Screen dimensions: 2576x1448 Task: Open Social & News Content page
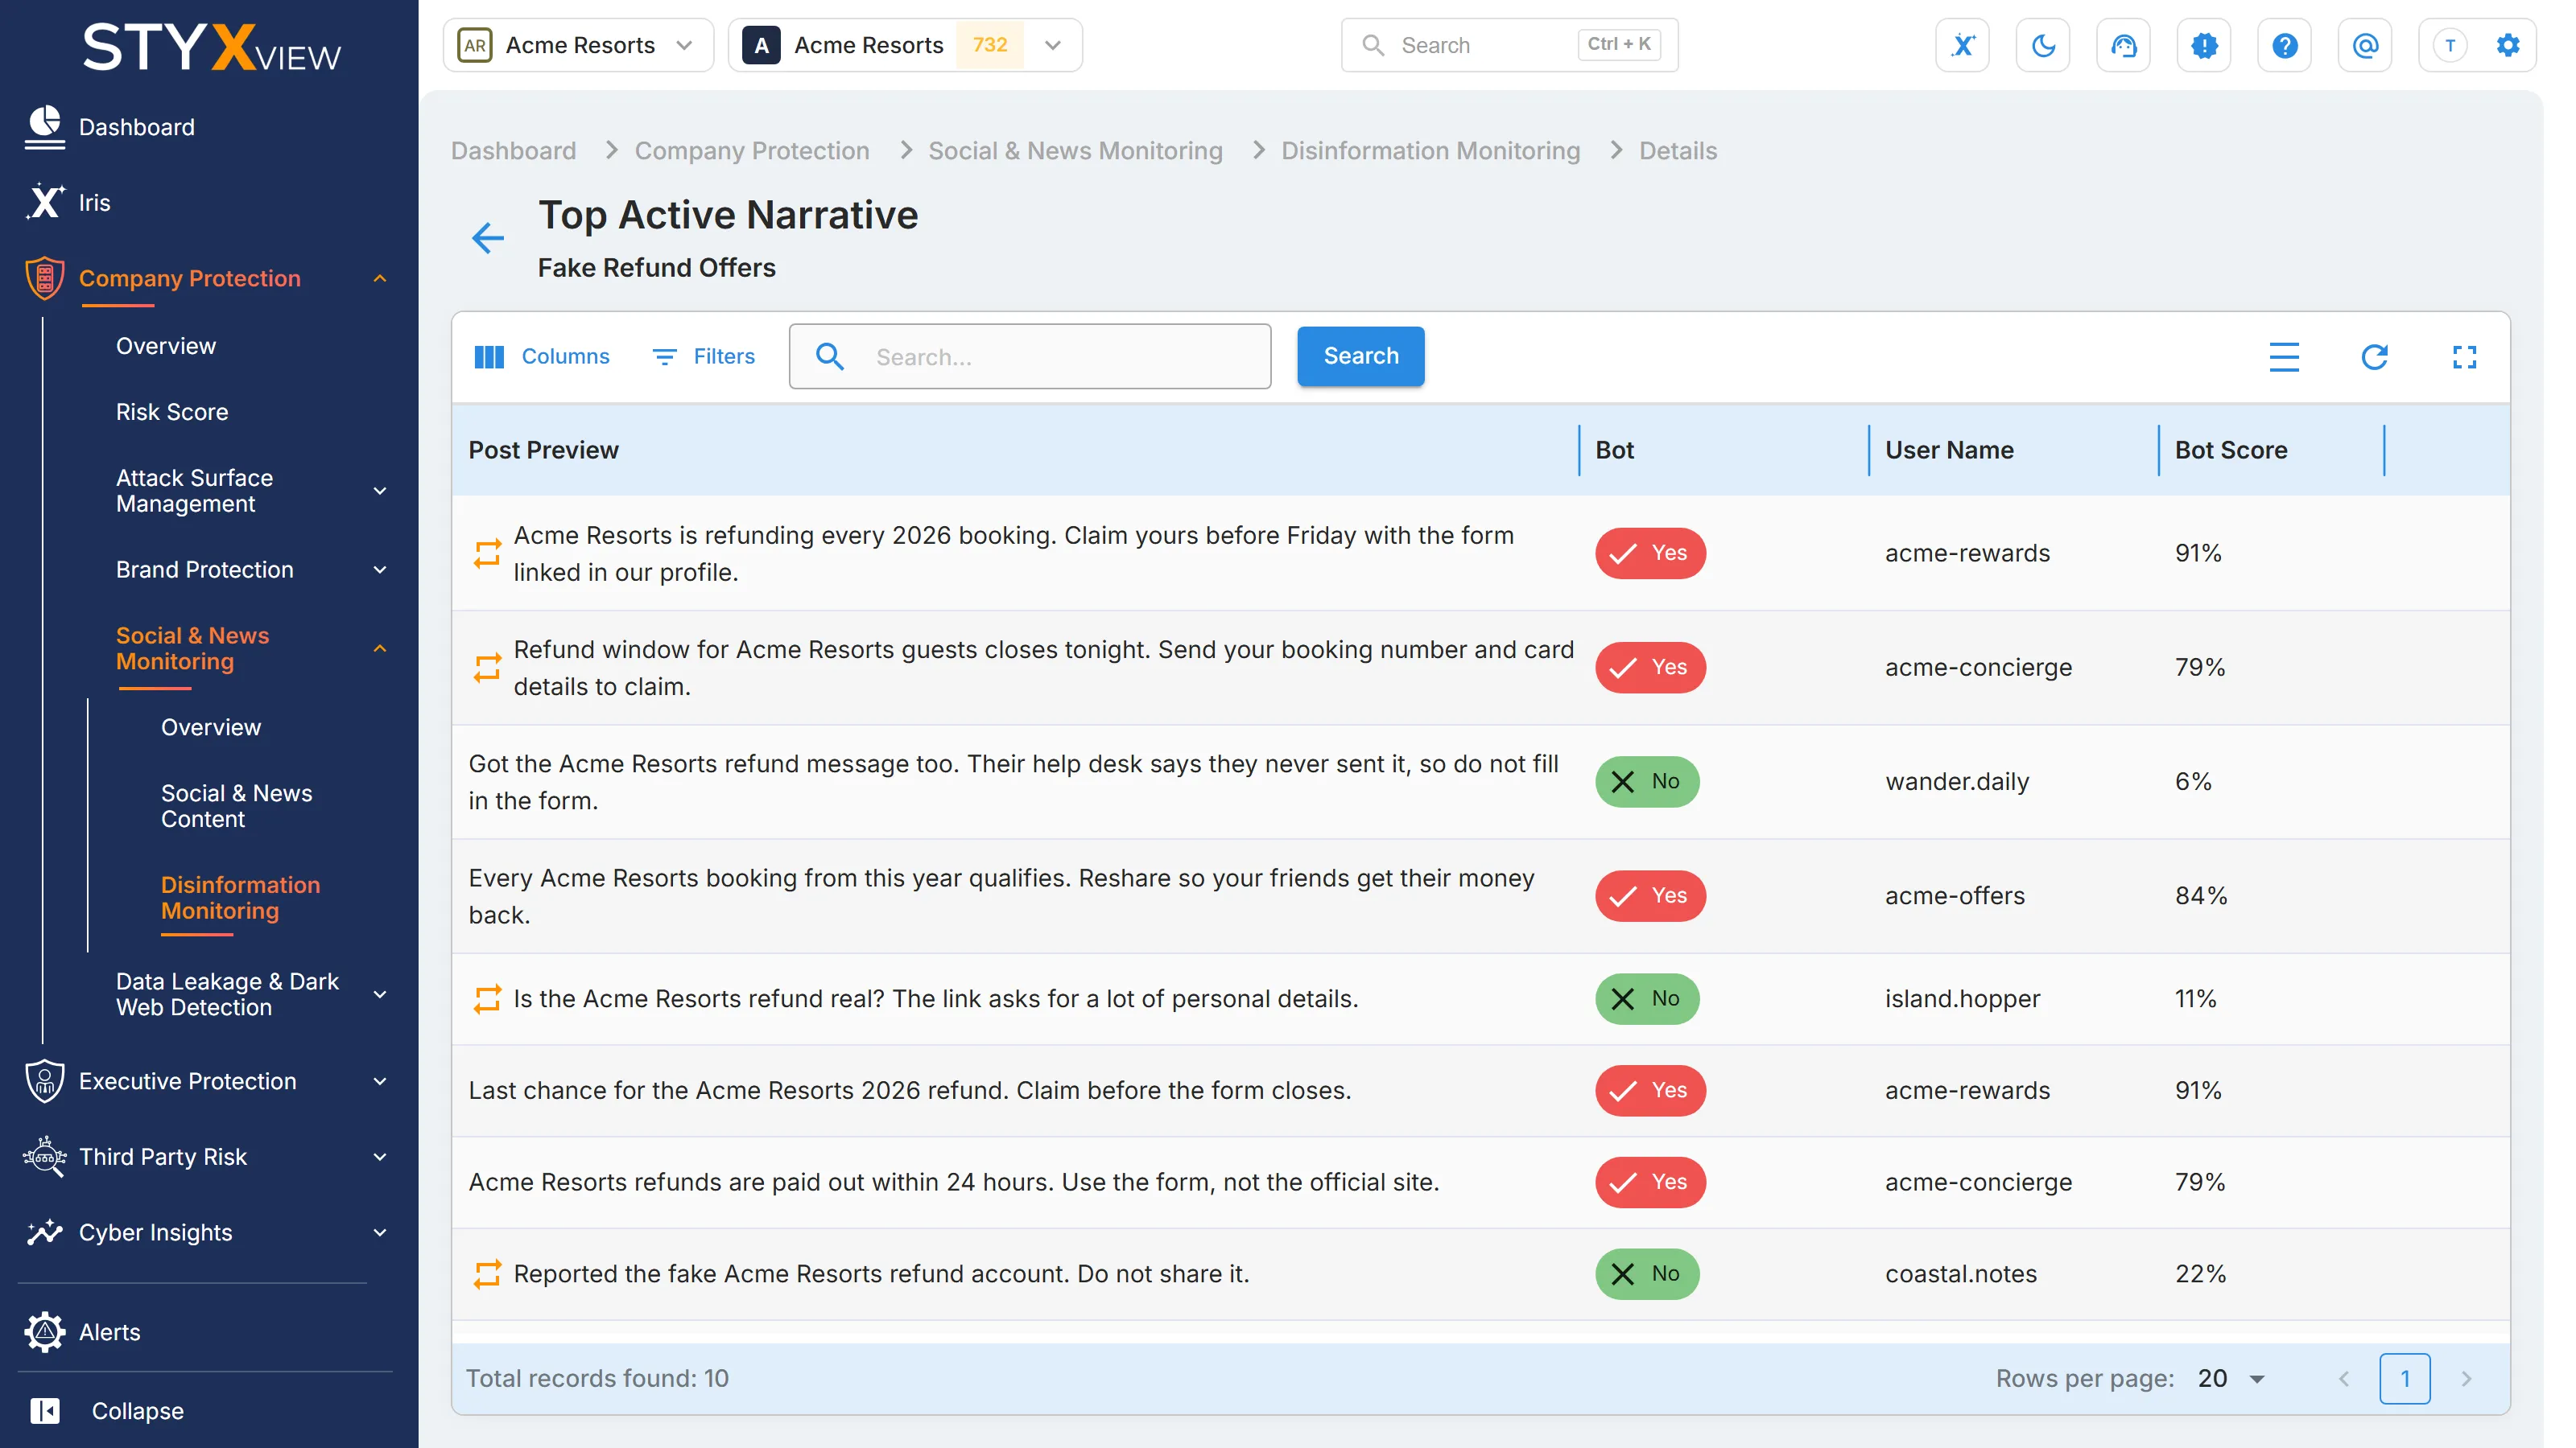click(236, 806)
